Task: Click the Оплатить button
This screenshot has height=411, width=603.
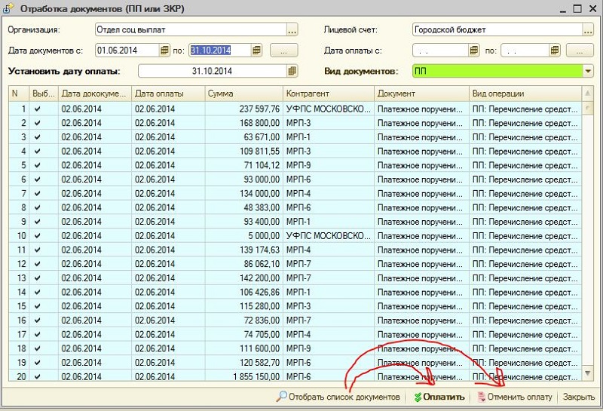Action: (438, 397)
